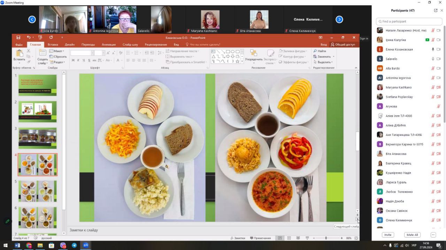Click the Invite button
This screenshot has width=446, height=250.
click(x=387, y=235)
